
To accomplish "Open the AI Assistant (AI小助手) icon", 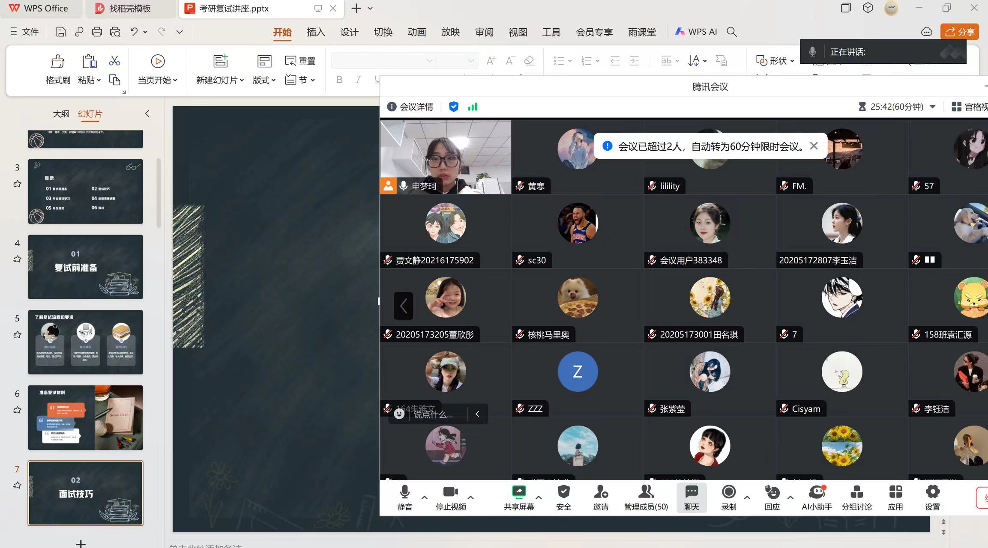I will pyautogui.click(x=817, y=492).
